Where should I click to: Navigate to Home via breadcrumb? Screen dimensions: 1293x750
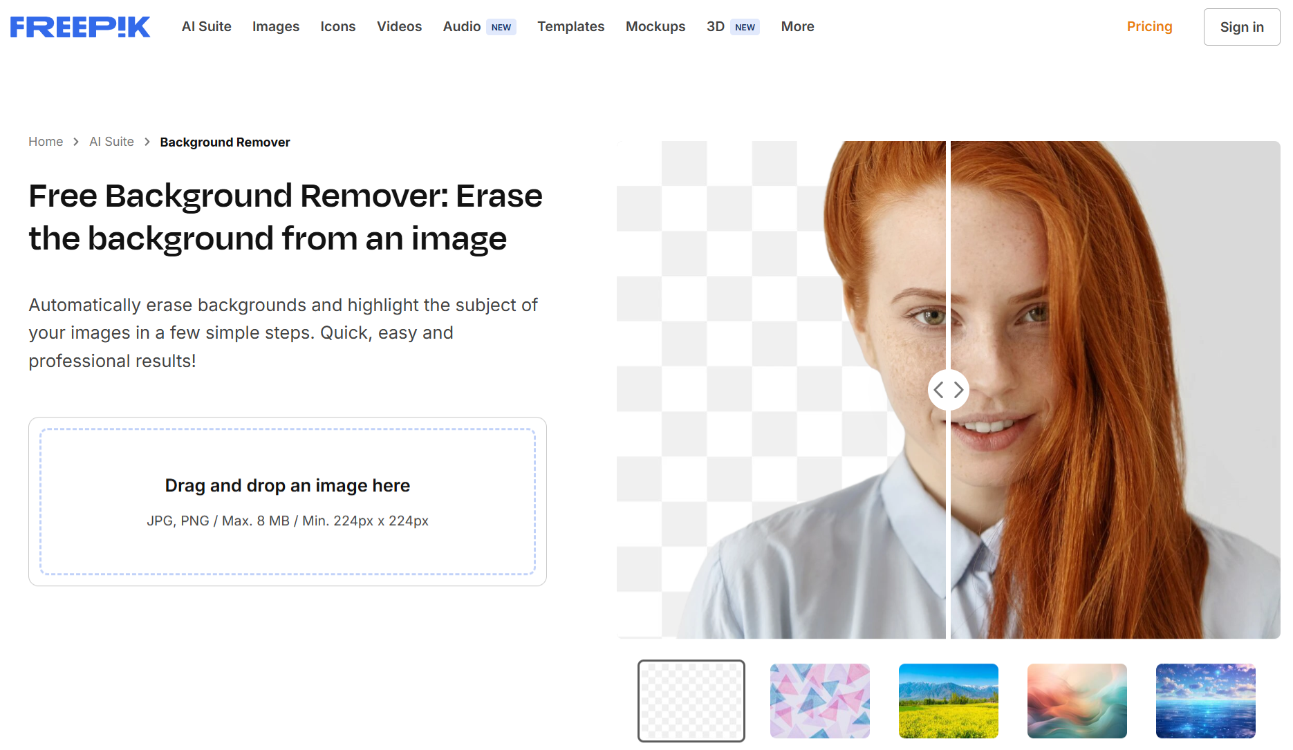(x=46, y=142)
